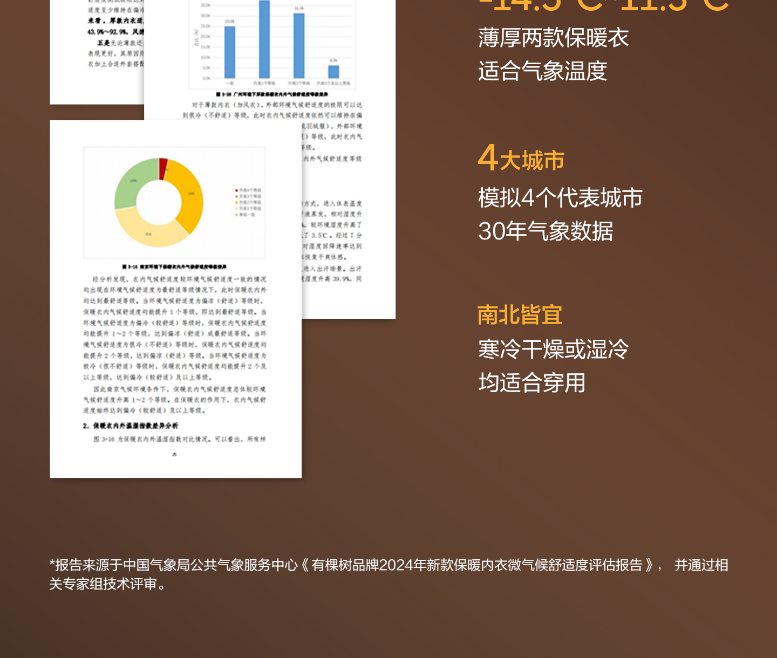Click the text '寒冷干燥或湿冷'
777x658 pixels.
pos(553,349)
